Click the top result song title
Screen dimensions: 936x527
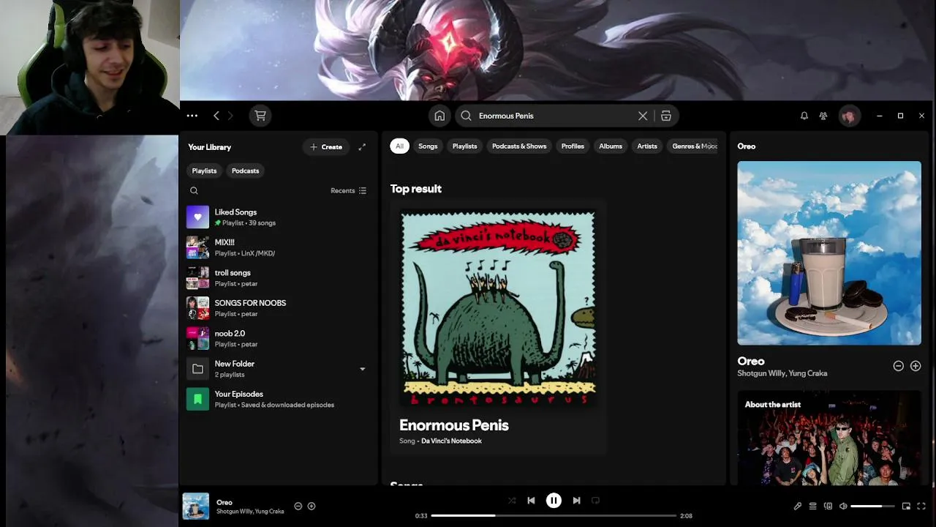pos(453,425)
